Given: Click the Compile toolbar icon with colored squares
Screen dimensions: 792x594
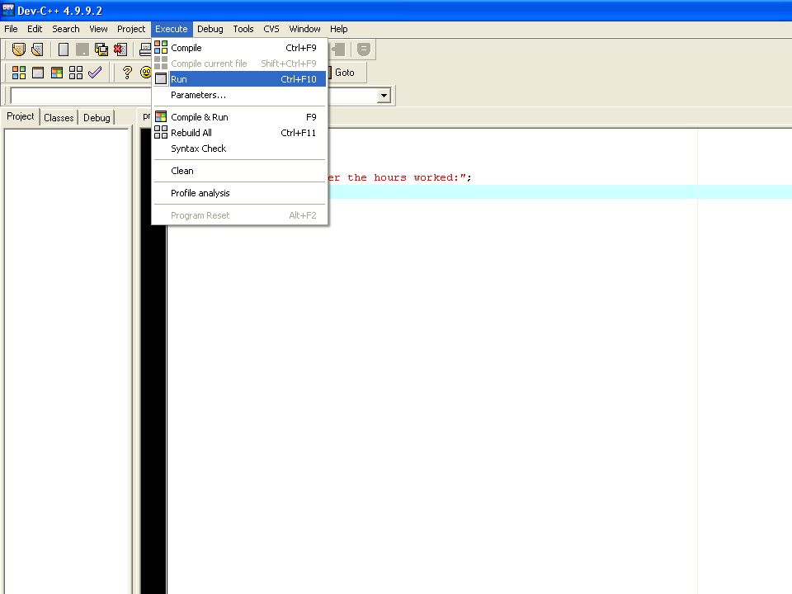Looking at the screenshot, I should 19,73.
